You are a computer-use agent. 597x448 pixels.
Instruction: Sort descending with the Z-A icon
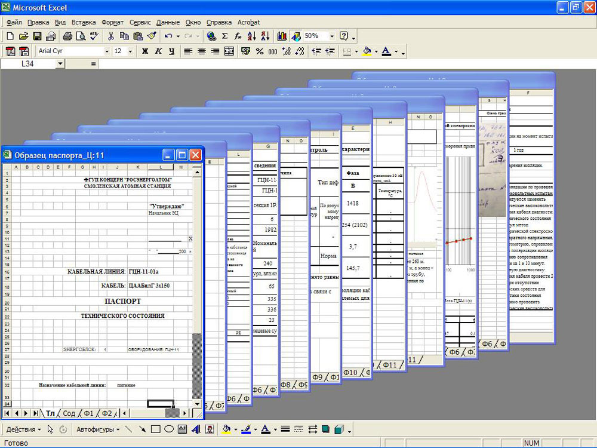coord(266,36)
